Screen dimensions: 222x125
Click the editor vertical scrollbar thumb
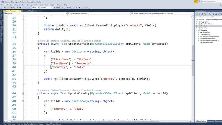[193, 61]
